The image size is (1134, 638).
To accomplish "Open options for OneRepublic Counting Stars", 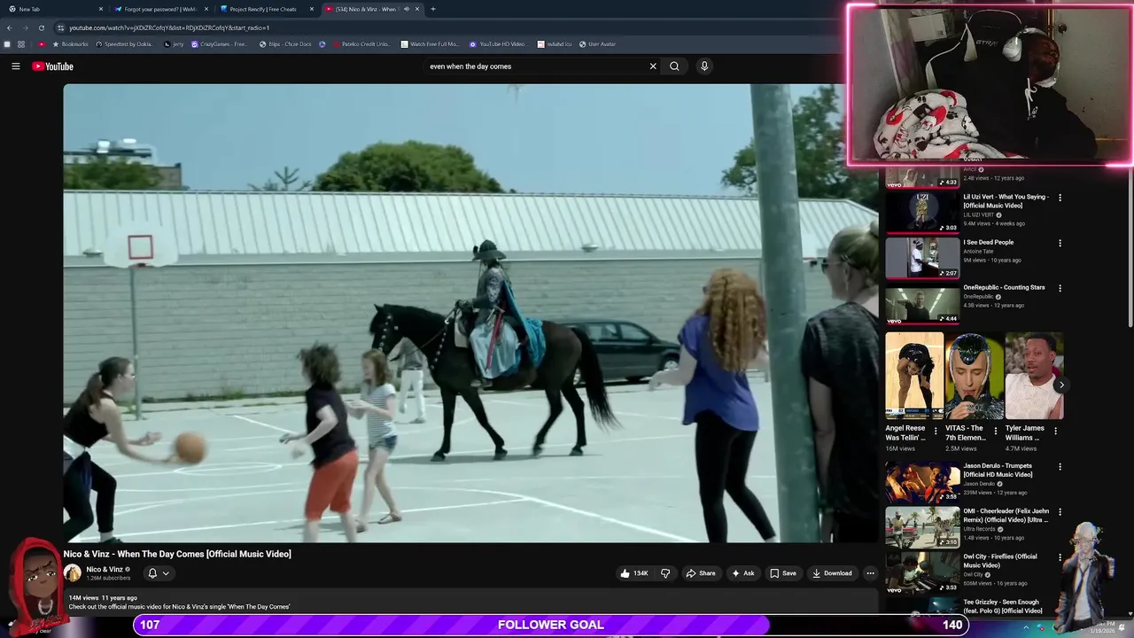I will coord(1060,288).
